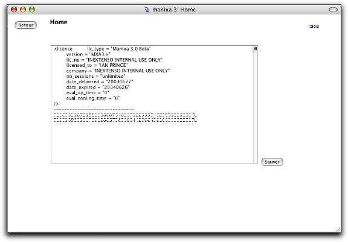Click the licence text area vertical scrollbar track
The width and height of the screenshot is (348, 242).
point(255,107)
